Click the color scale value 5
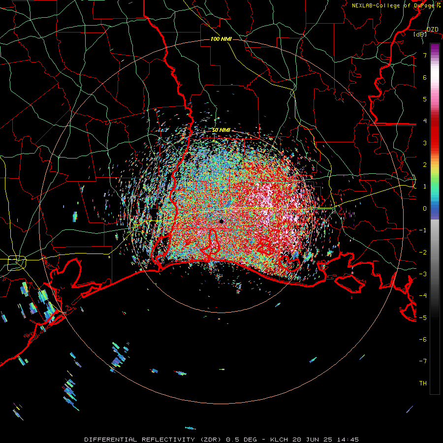This screenshot has width=443, height=443. [425, 99]
